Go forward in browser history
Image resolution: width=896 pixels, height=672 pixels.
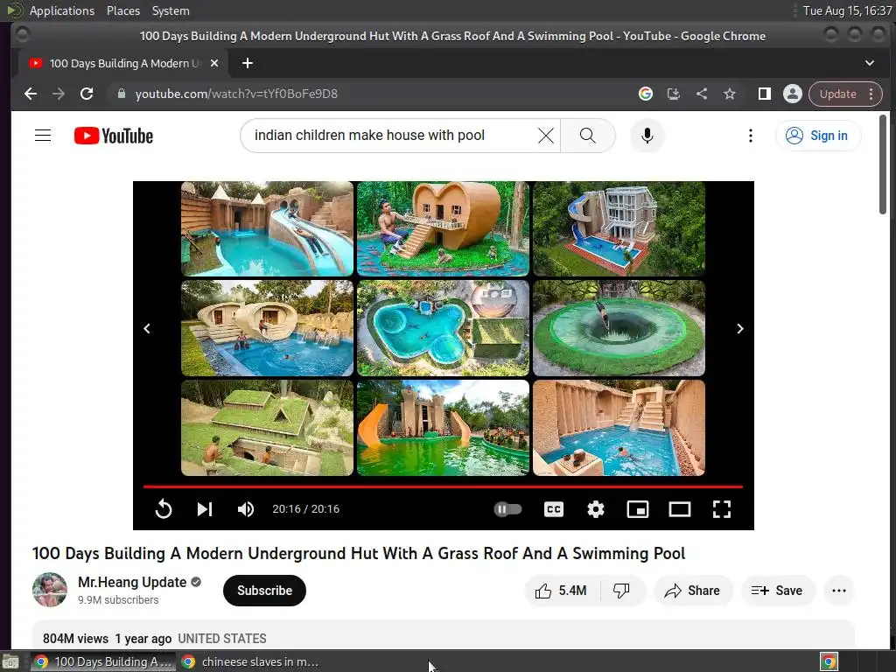pos(59,94)
